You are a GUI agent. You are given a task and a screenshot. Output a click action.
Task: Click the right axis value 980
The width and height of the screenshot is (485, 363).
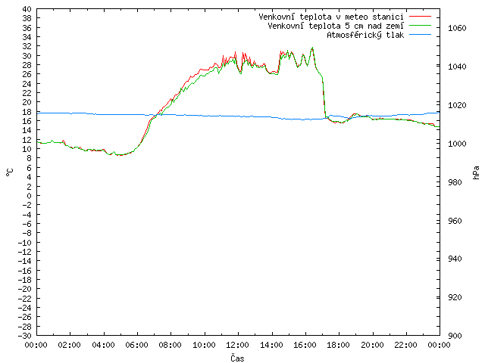tap(455, 182)
